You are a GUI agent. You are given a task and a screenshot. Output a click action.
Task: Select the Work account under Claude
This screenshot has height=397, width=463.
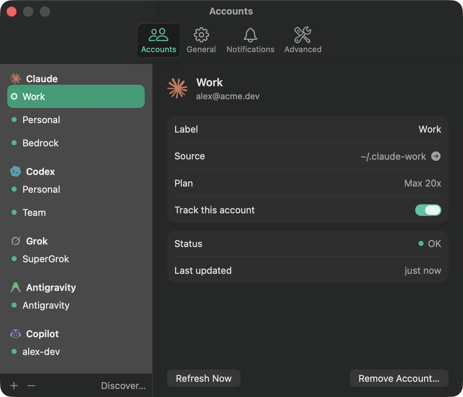[76, 96]
